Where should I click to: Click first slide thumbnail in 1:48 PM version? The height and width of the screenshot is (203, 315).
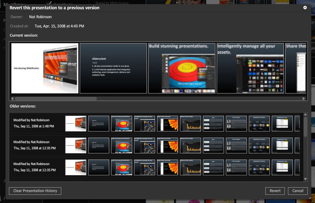pyautogui.click(x=76, y=124)
